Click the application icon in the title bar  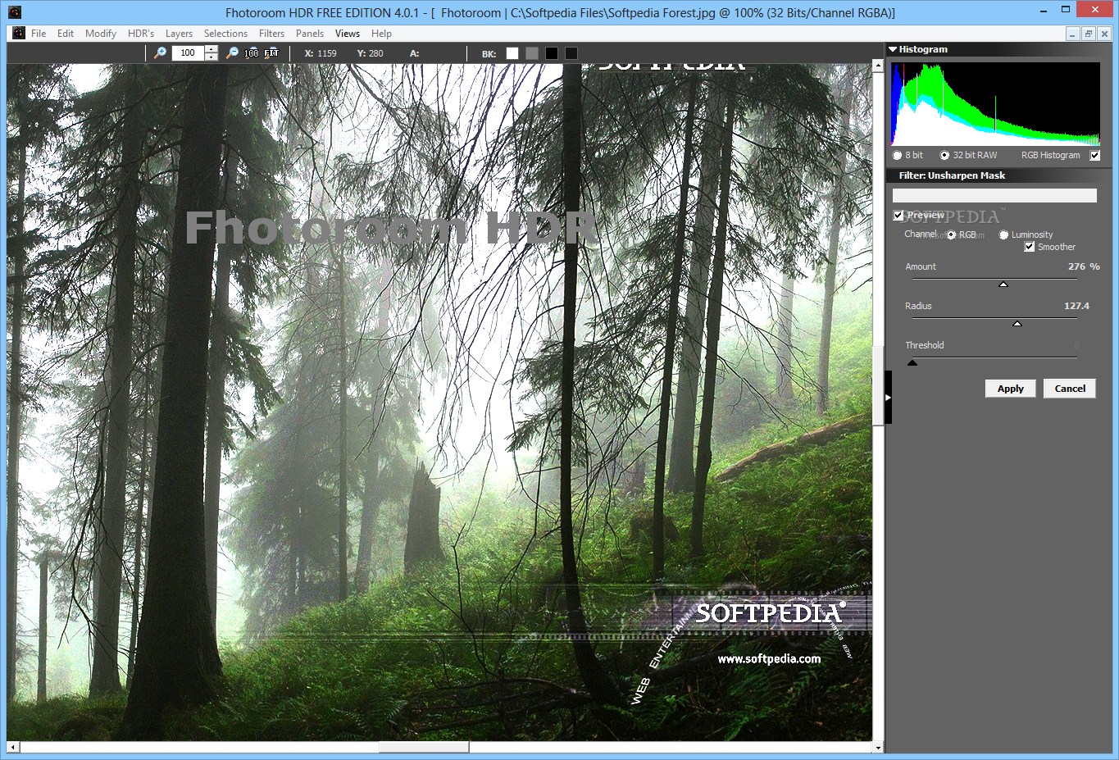point(15,12)
